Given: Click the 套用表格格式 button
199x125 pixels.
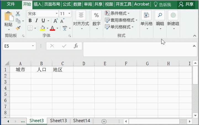Looking at the screenshot, I should click(121, 20).
